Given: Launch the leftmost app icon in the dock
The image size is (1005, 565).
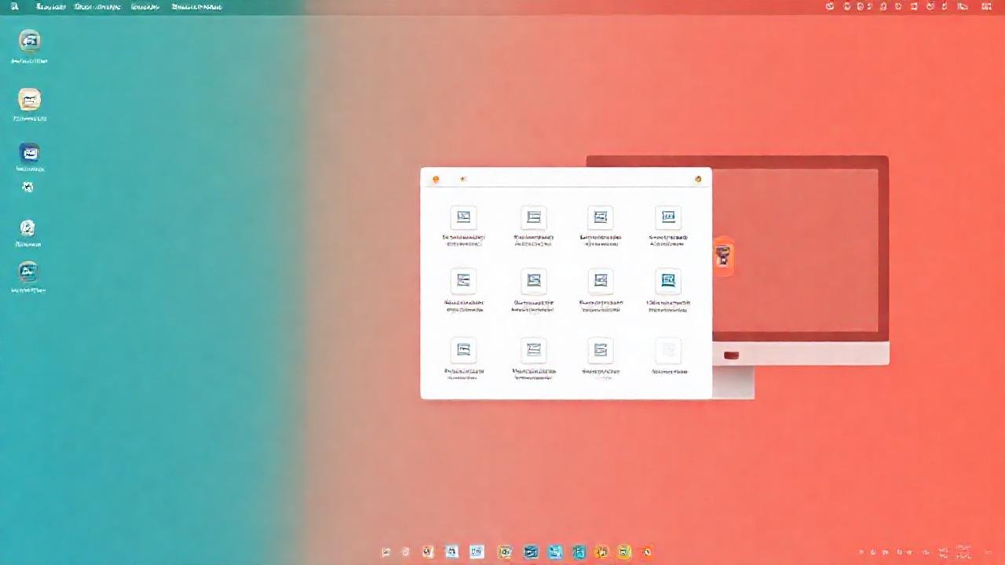Looking at the screenshot, I should pyautogui.click(x=386, y=552).
